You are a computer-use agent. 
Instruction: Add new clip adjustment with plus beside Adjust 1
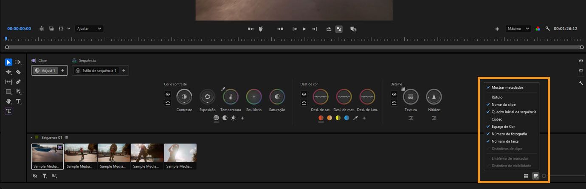tap(62, 71)
